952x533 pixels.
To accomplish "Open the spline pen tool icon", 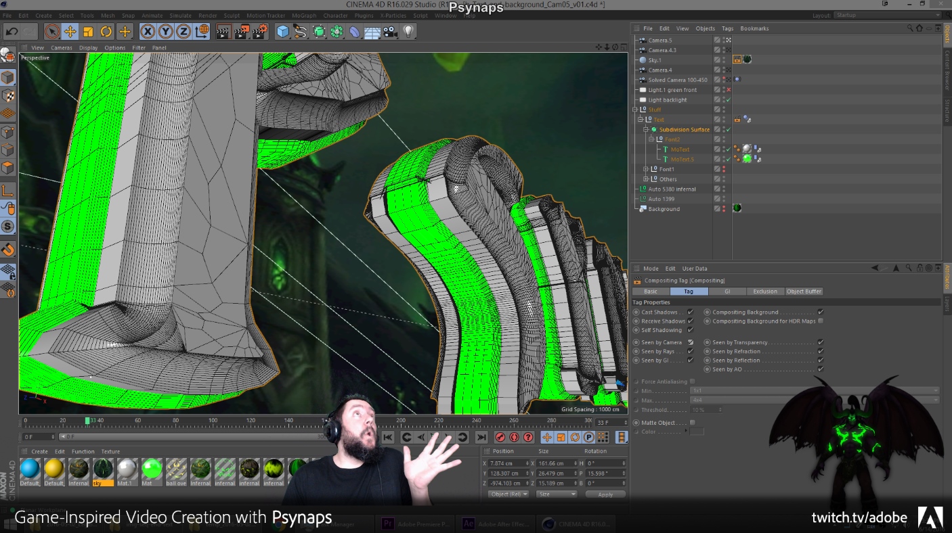I will [x=301, y=31].
